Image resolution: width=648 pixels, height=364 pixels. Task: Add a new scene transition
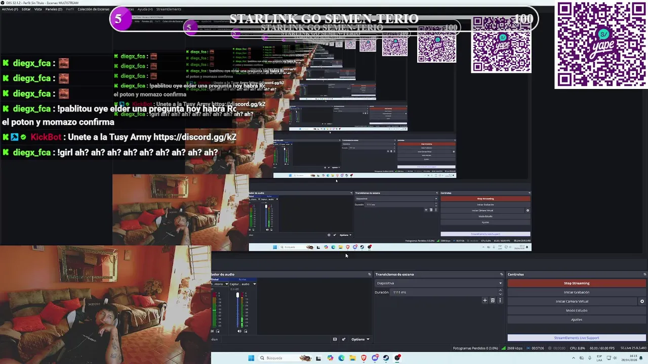click(484, 300)
